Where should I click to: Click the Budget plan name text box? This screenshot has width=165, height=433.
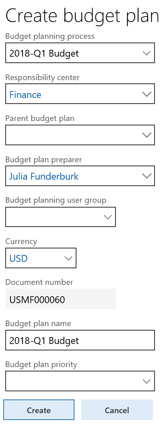80,340
